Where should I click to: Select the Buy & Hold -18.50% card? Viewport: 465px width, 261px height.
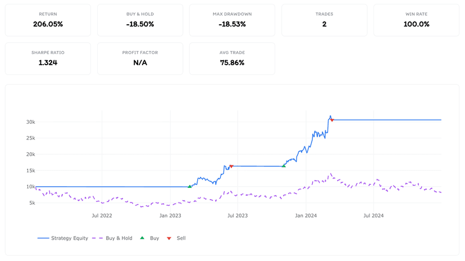[140, 20]
